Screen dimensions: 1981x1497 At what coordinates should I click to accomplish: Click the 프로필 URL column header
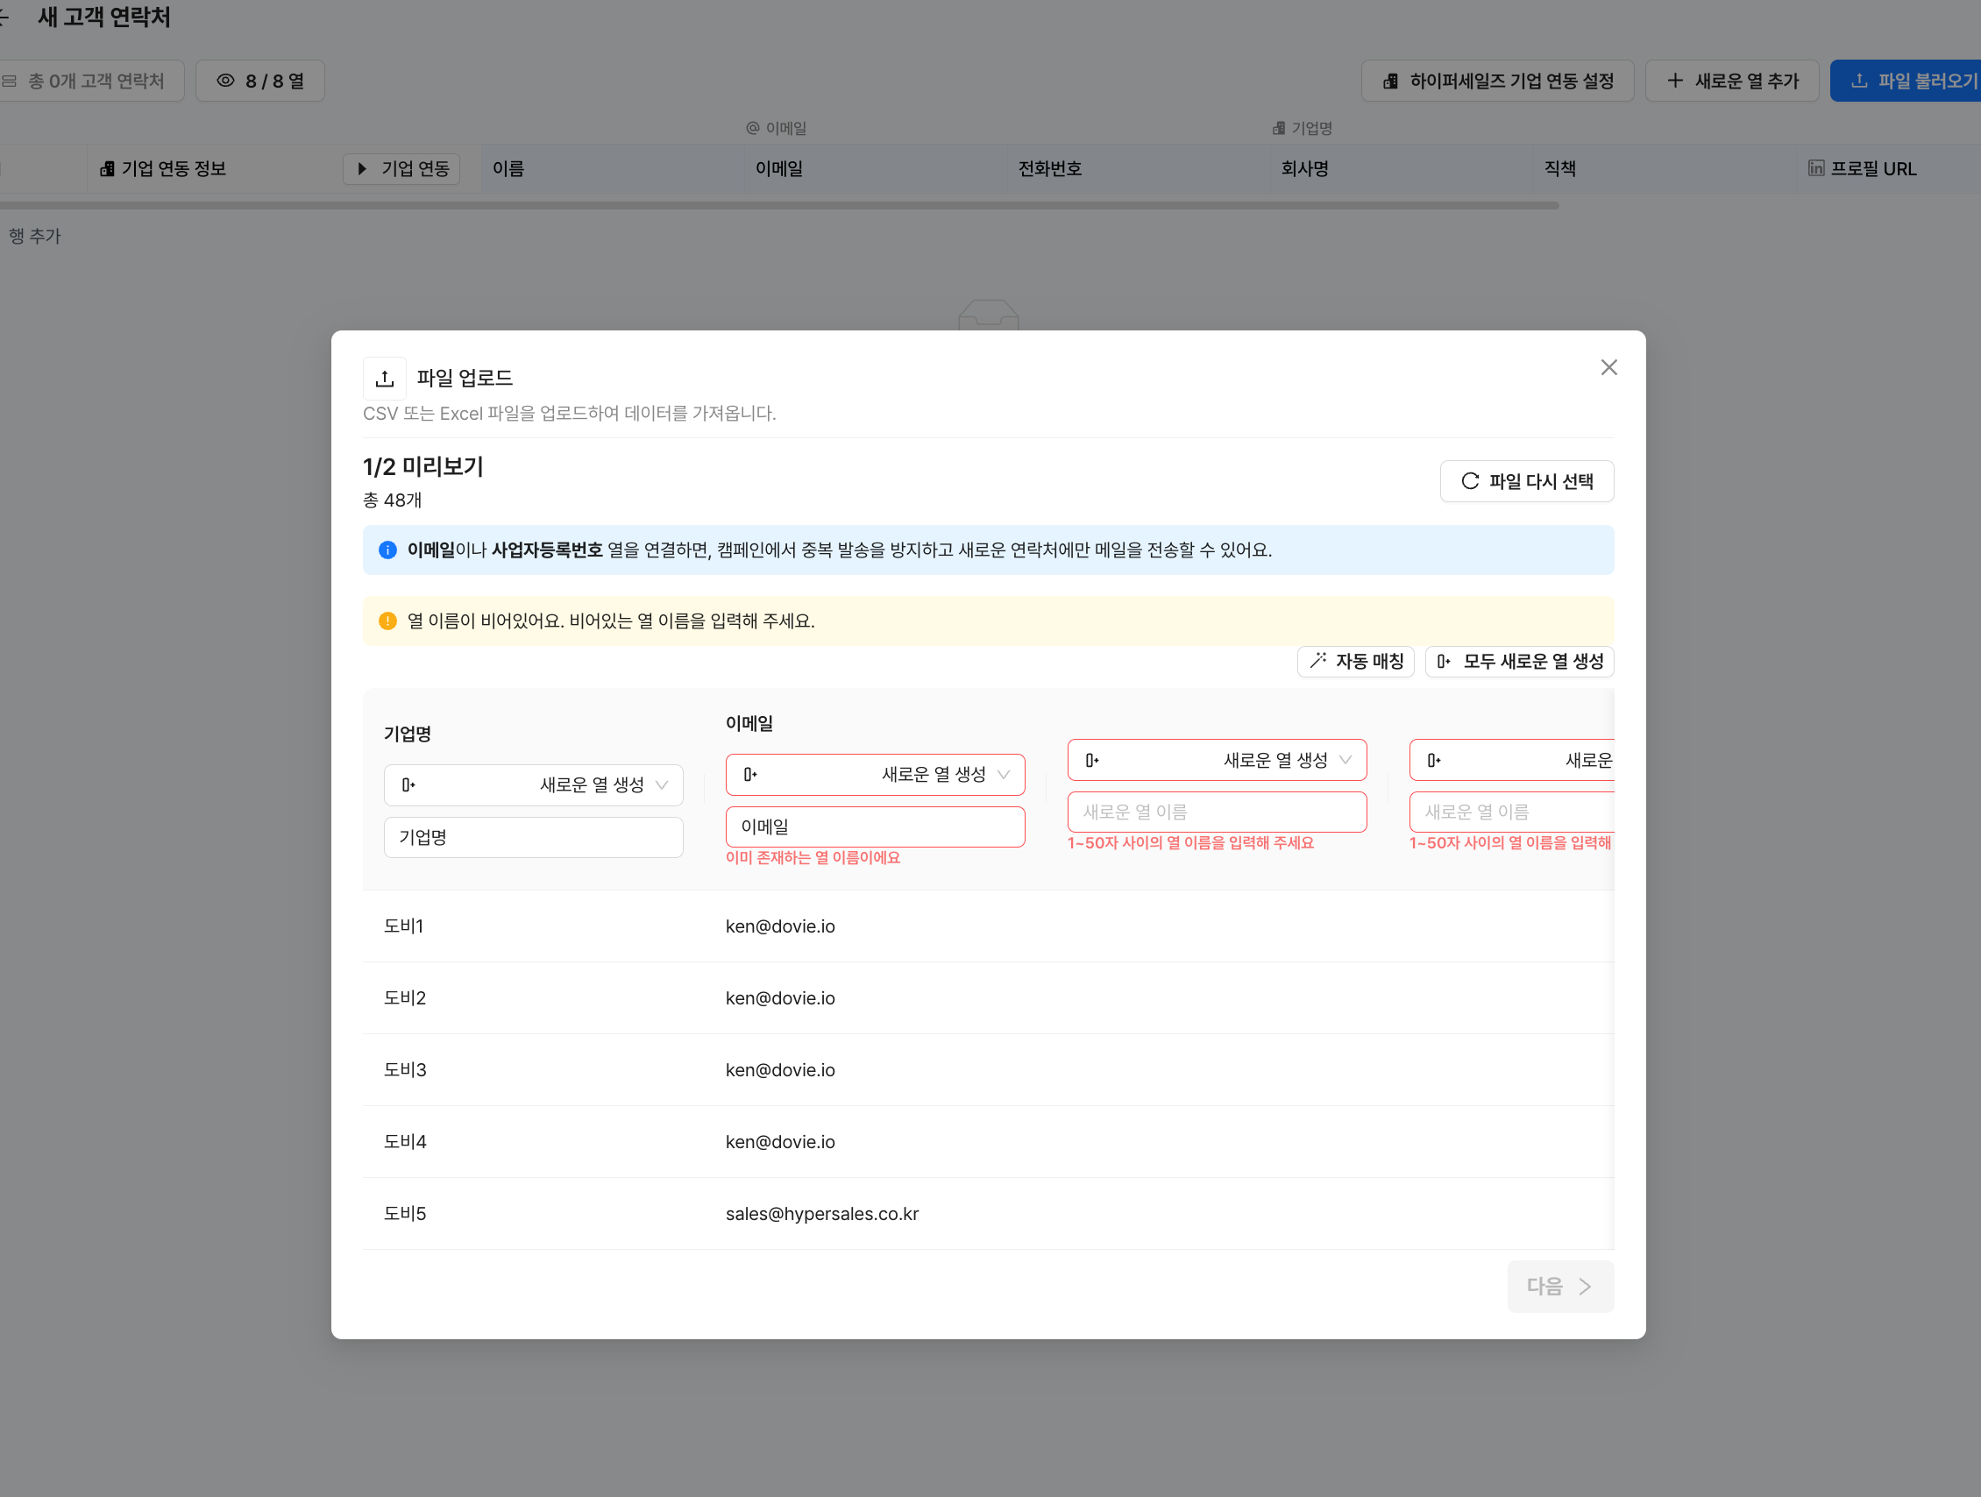pyautogui.click(x=1871, y=169)
